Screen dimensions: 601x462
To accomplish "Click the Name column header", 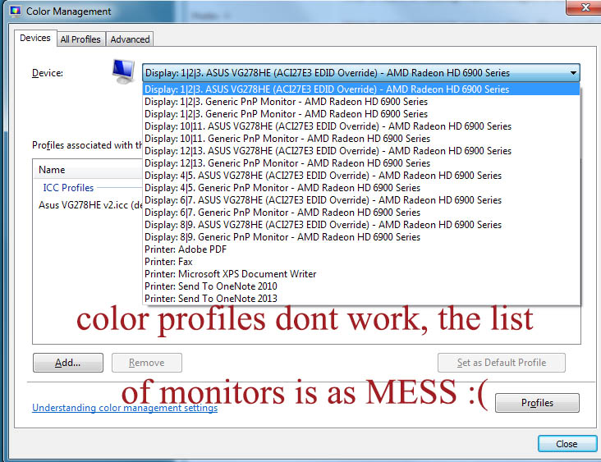I will (88, 170).
